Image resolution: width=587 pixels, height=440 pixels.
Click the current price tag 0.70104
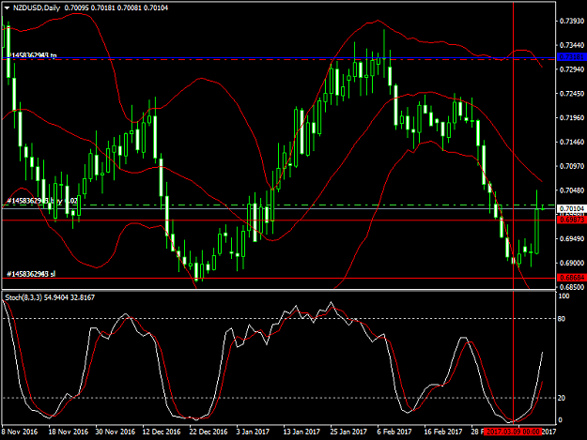[x=571, y=208]
